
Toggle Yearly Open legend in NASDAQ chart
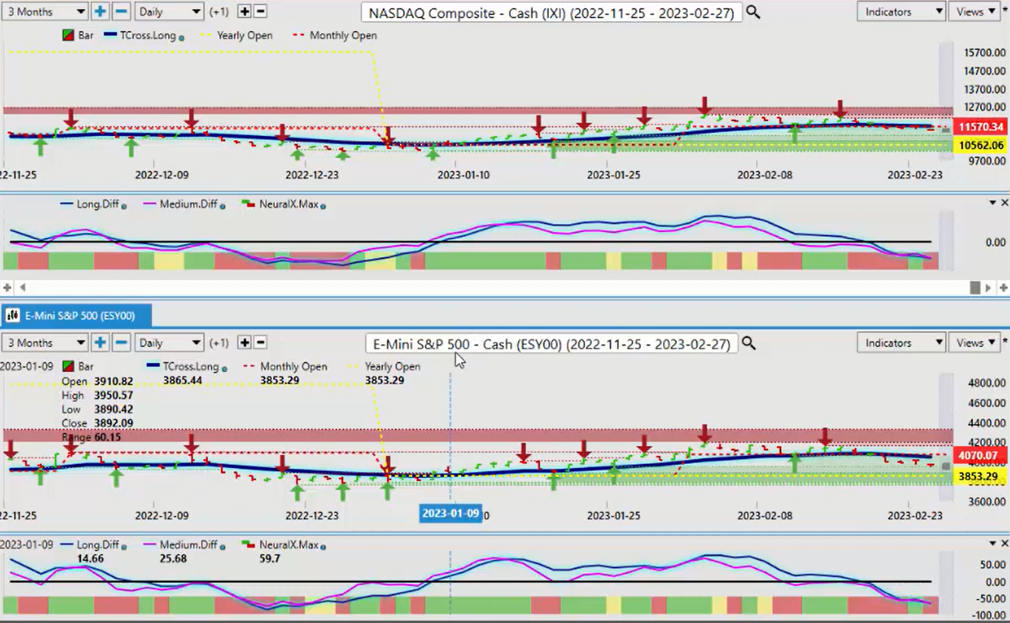click(x=235, y=36)
